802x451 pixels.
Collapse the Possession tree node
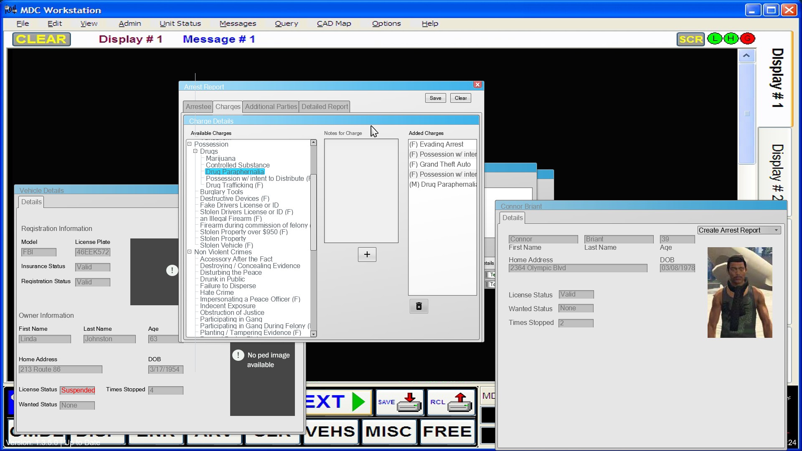click(190, 144)
